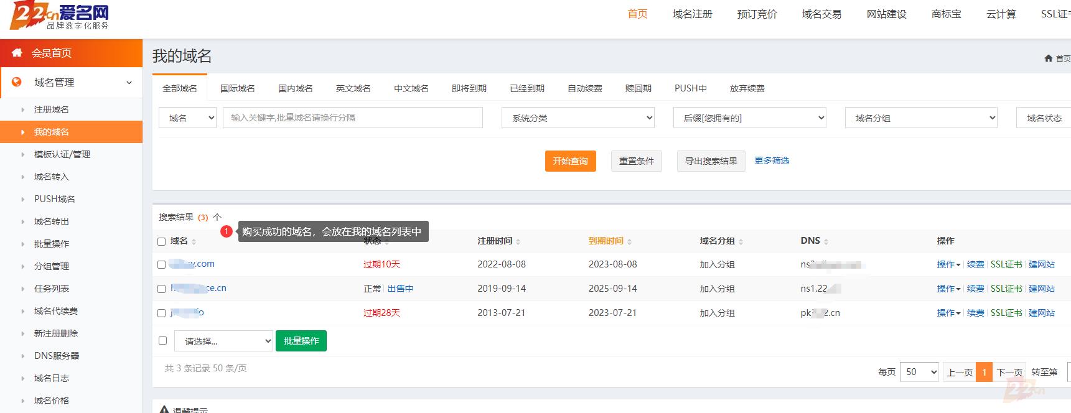The height and width of the screenshot is (413, 1071).
Task: Check the box for the .com domain
Action: pos(162,264)
